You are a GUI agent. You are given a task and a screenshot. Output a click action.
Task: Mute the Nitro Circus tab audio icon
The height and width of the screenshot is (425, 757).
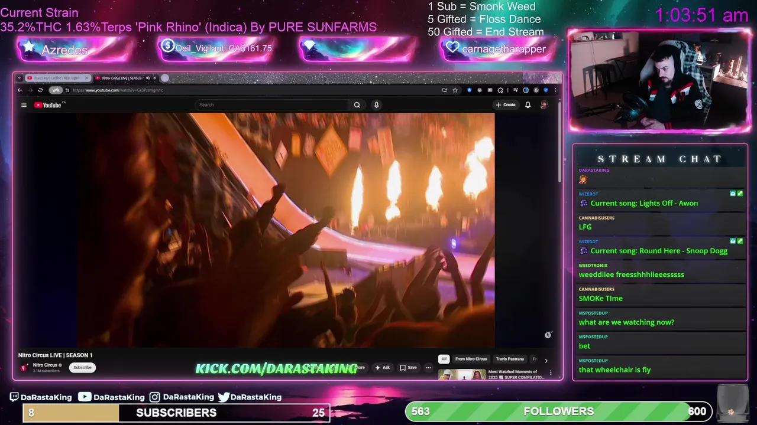(148, 78)
